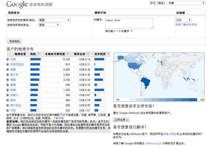The width and height of the screenshot is (207, 146).
Task: Open the country dropdown showing 美国
Action: [54, 20]
